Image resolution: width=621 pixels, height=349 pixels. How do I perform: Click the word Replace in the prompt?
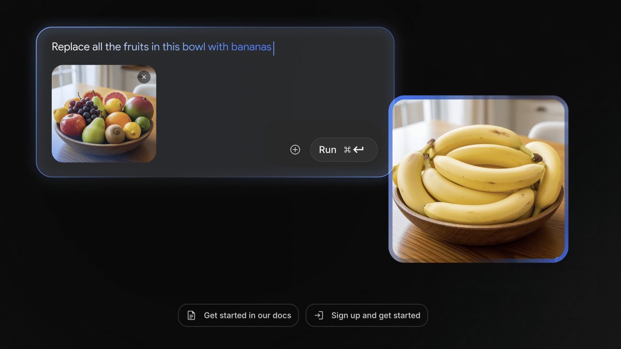point(70,47)
